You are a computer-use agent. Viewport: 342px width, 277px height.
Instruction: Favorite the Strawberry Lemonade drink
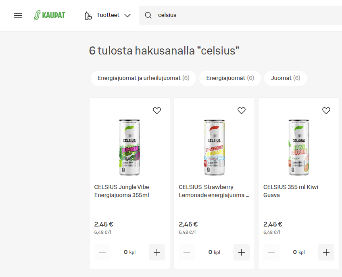point(242,111)
